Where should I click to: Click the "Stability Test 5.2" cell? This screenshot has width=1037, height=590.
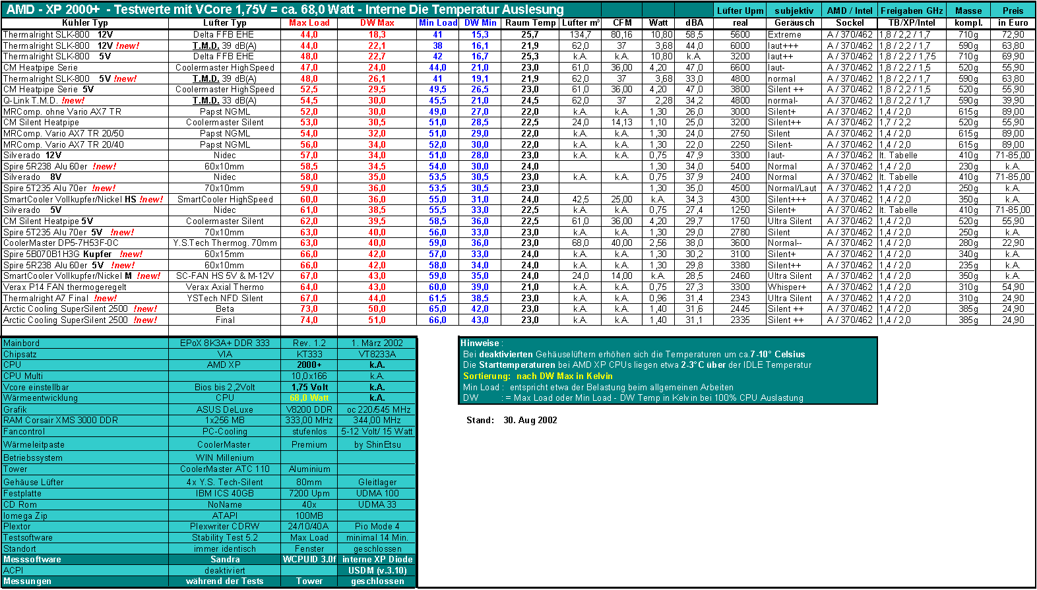pyautogui.click(x=225, y=537)
